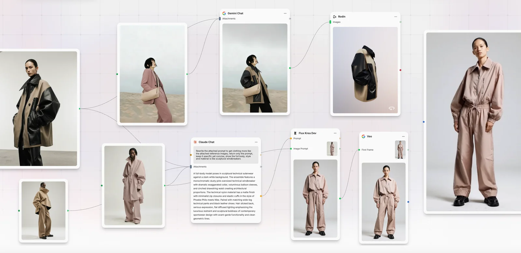Click the Claude Chat starburst icon
Image resolution: width=521 pixels, height=253 pixels.
[195, 142]
